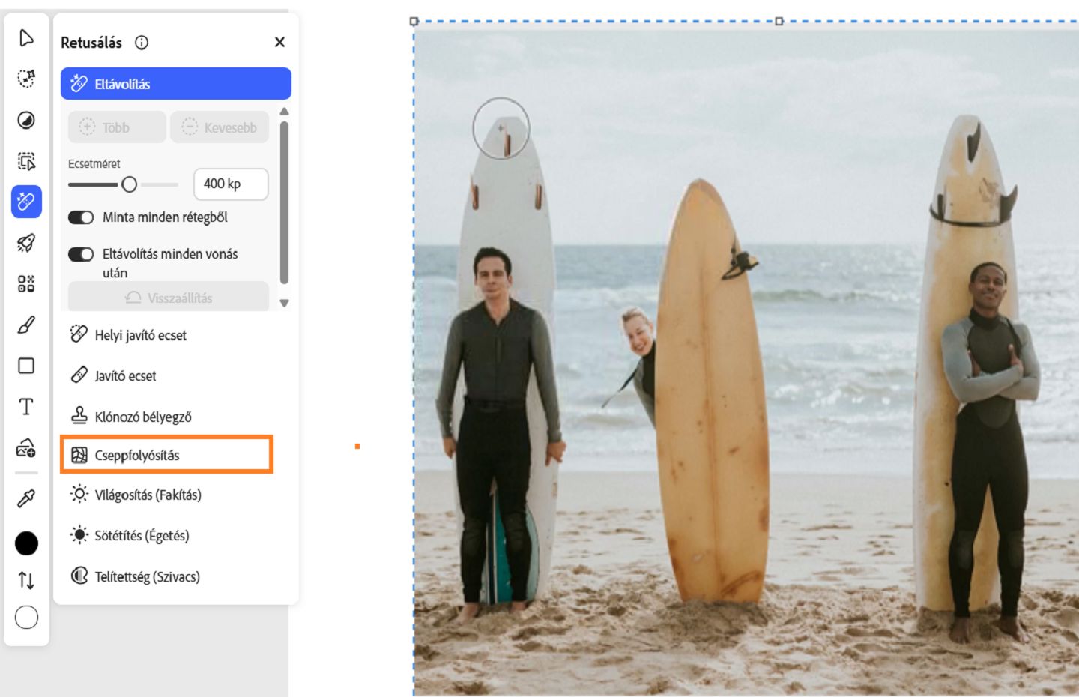Select the Eltávolítás removal tool
The image size is (1079, 697).
click(175, 83)
